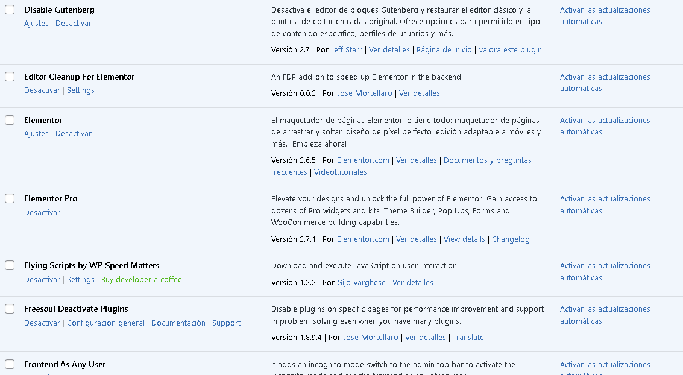The image size is (683, 375).
Task: Deactivate Elementor Pro plugin
Action: click(x=42, y=213)
